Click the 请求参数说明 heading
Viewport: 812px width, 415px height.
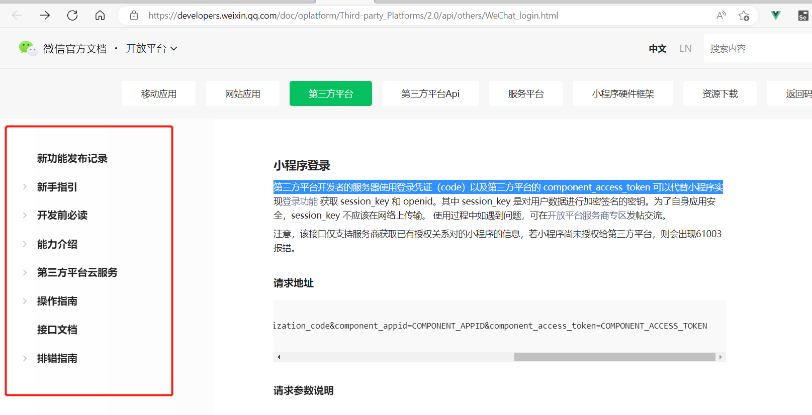pyautogui.click(x=304, y=390)
